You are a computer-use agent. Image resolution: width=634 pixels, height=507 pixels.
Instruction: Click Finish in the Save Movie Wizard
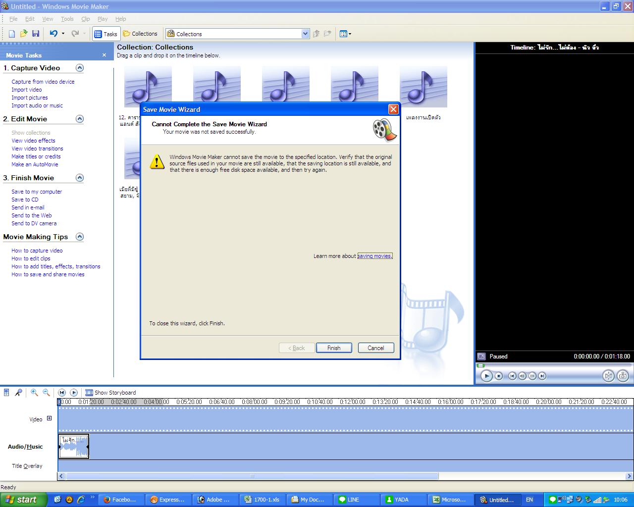click(334, 348)
